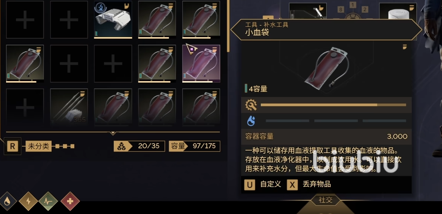Click 丢弃物品 discard item option

coord(317,184)
